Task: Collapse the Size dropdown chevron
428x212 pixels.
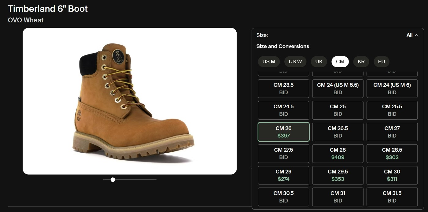Action: (416, 35)
